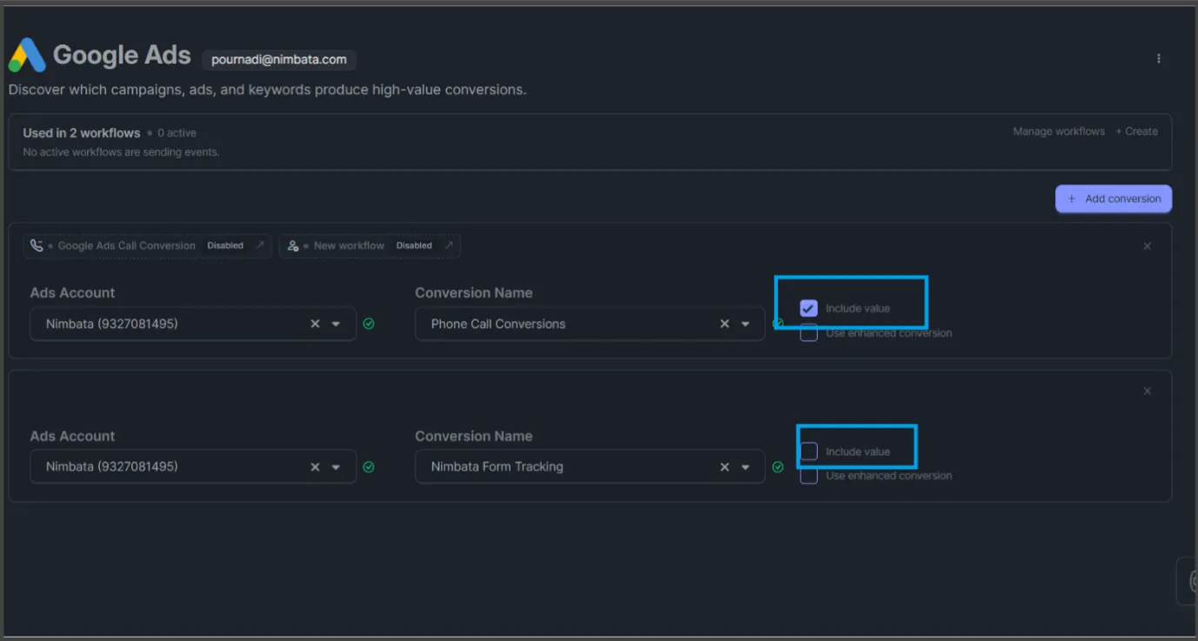This screenshot has width=1198, height=641.
Task: Enable enhanced conversion for Nimbata Form Tracking
Action: pos(809,476)
